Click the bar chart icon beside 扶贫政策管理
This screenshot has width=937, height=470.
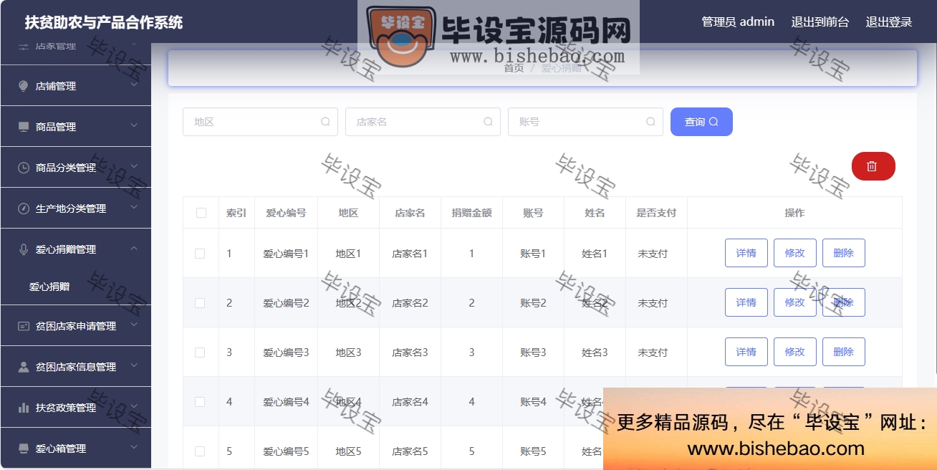24,408
